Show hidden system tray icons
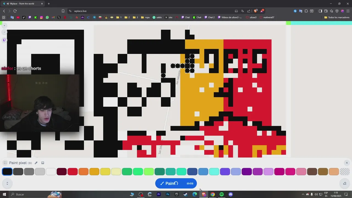This screenshot has width=352, height=198. (303, 194)
